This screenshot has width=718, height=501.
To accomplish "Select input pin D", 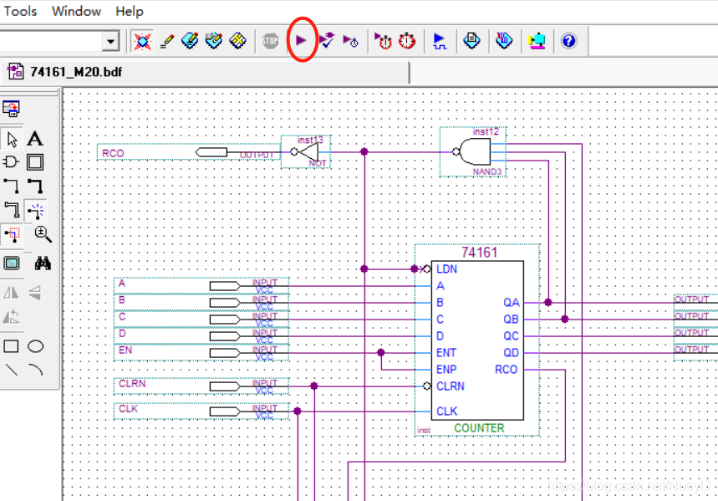I will tap(201, 336).
